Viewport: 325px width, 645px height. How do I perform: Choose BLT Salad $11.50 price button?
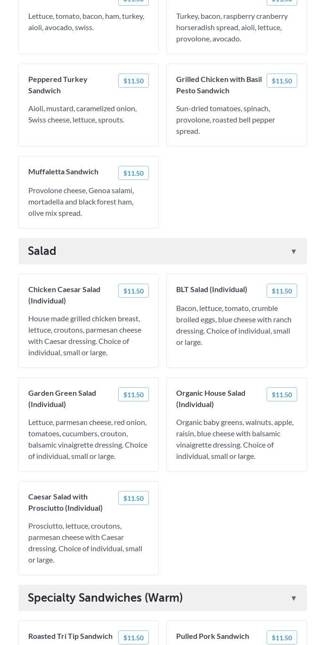point(282,291)
